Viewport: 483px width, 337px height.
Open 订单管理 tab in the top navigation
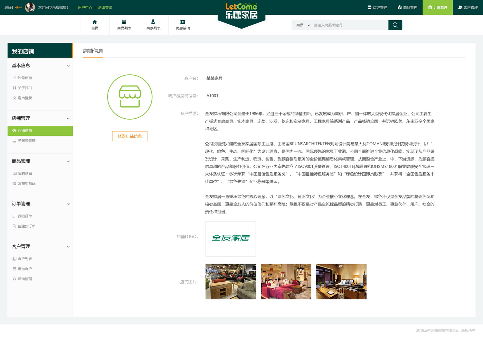click(x=438, y=7)
